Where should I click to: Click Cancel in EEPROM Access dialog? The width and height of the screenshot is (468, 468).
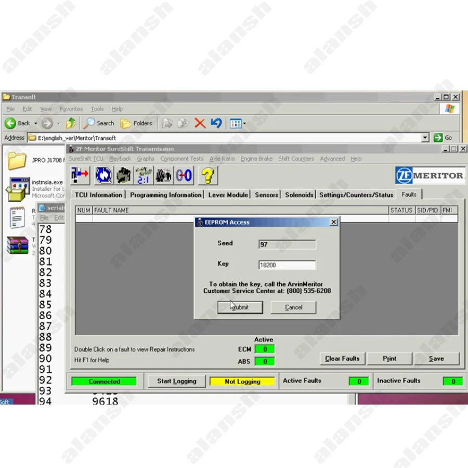(293, 307)
